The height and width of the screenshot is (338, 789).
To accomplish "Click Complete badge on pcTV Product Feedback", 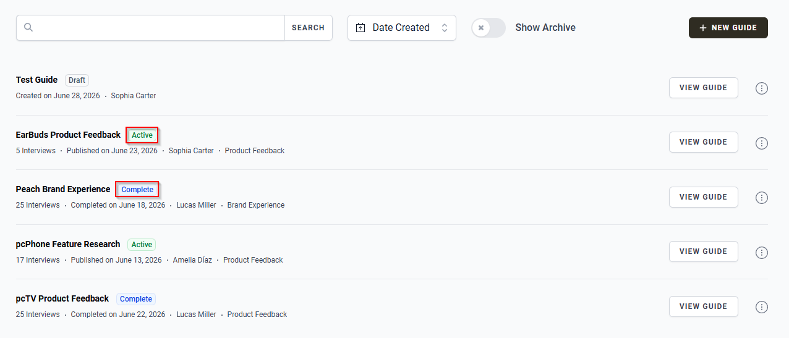I will (136, 299).
